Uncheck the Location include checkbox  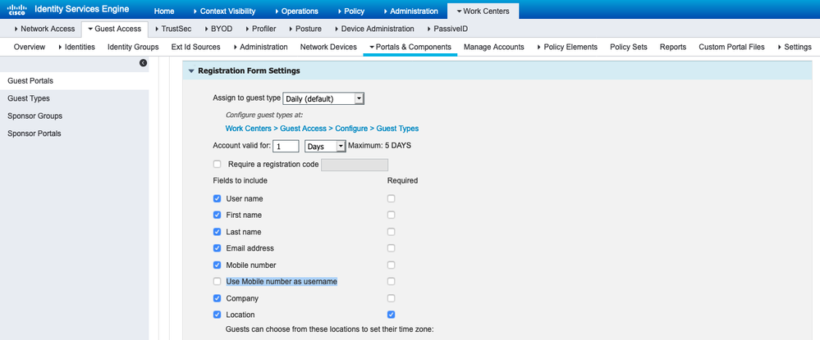(x=217, y=315)
